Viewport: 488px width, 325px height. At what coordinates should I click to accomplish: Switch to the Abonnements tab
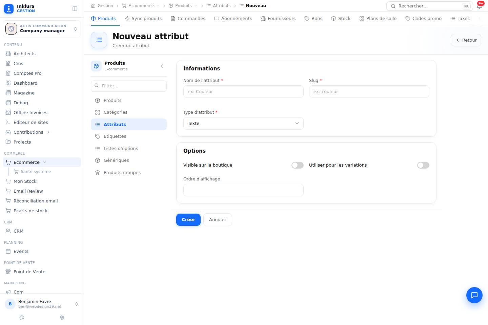coord(233,18)
